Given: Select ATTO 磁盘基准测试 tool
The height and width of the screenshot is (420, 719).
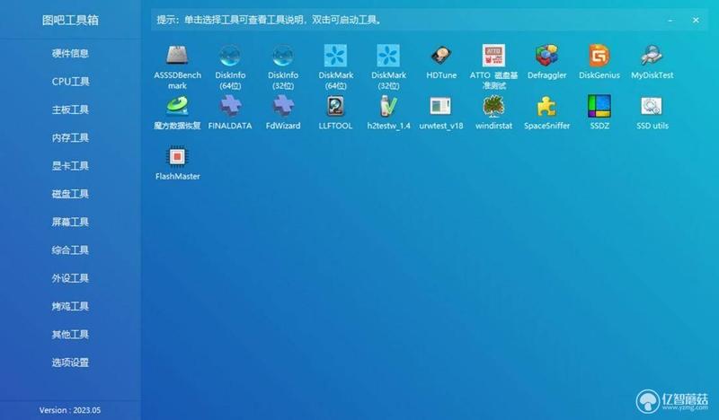Looking at the screenshot, I should click(493, 56).
